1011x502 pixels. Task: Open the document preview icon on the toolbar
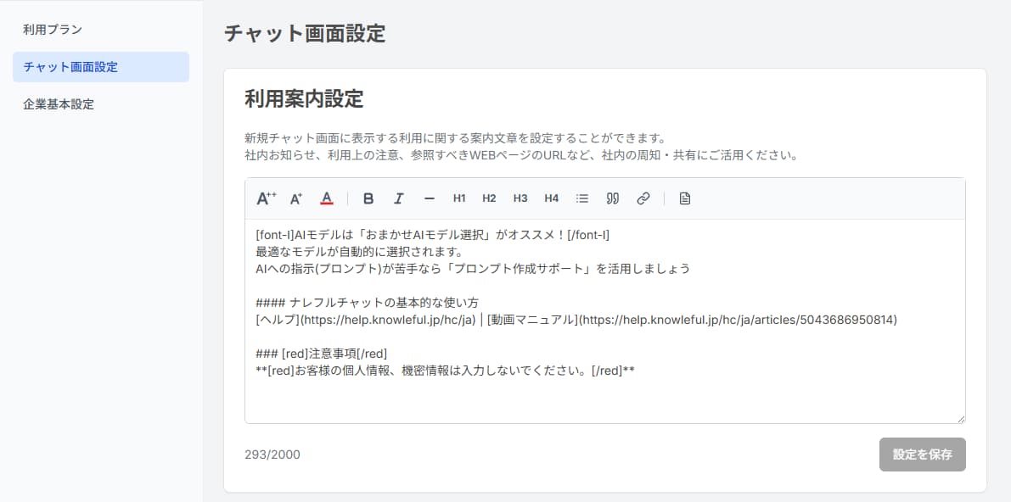pos(685,198)
